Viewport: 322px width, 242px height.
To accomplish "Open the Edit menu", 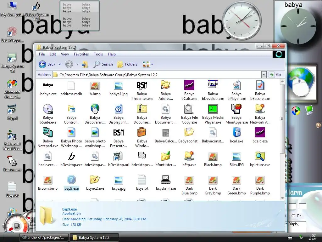I will 53,54.
